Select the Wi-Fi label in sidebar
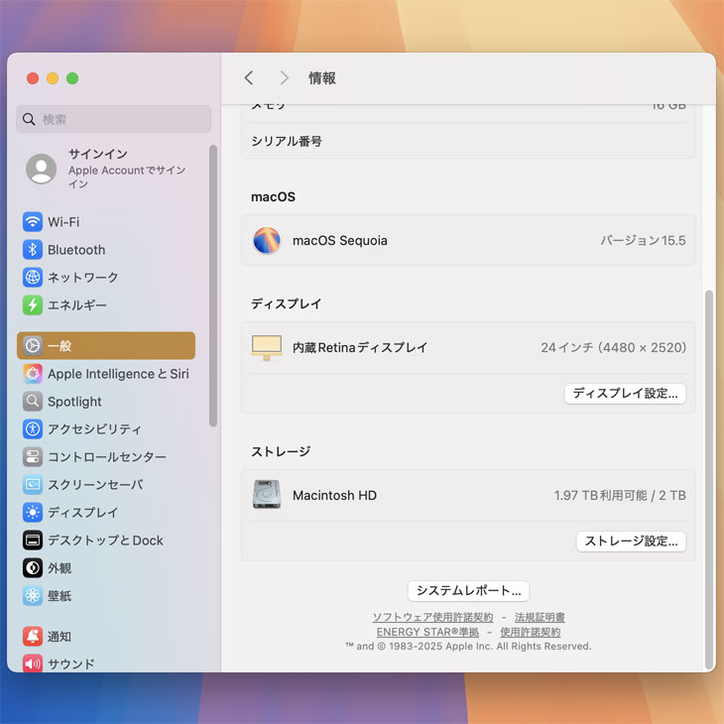724x724 pixels. [x=63, y=222]
